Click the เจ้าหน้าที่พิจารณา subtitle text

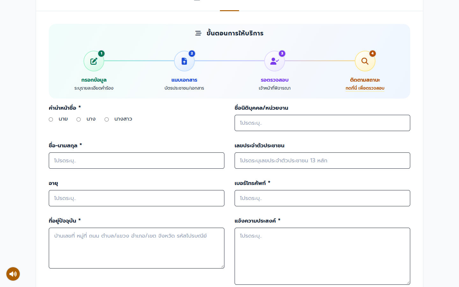point(274,88)
